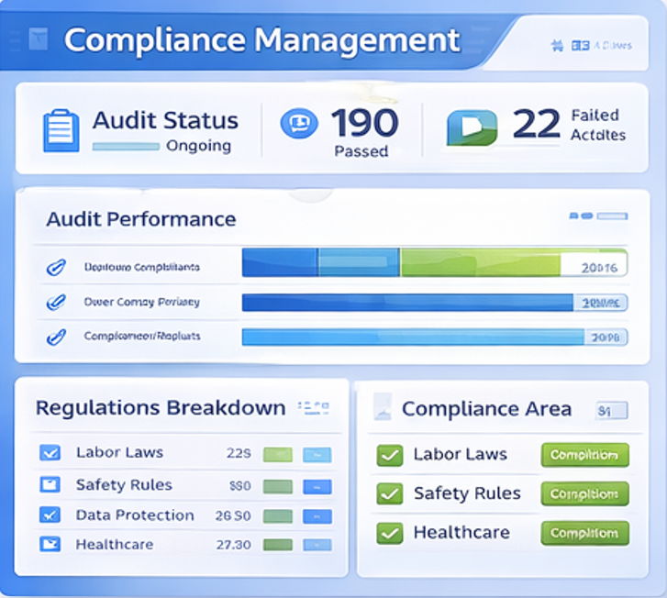Click the light blue third performance bar
Viewport: 667px width, 598px height.
[x=435, y=337]
